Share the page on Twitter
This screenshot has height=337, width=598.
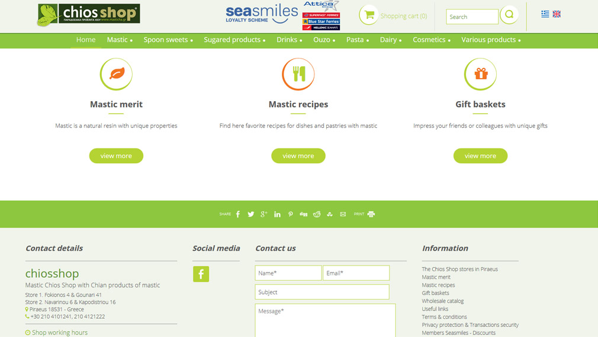[250, 214]
